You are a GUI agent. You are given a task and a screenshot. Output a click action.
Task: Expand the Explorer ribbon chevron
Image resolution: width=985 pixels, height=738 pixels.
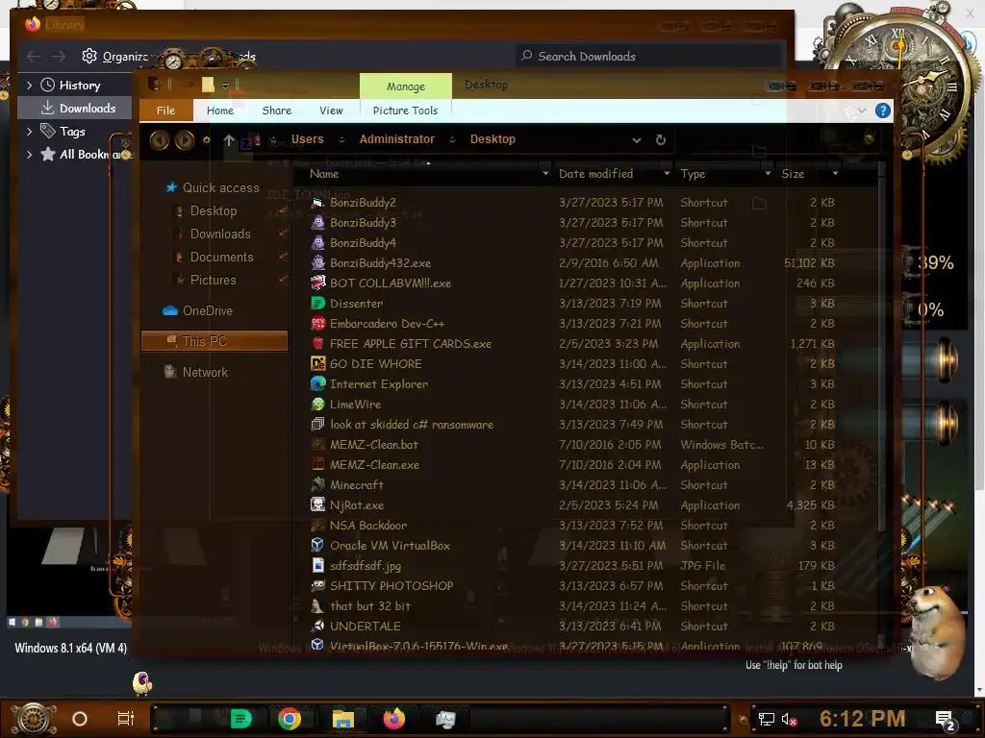(862, 111)
